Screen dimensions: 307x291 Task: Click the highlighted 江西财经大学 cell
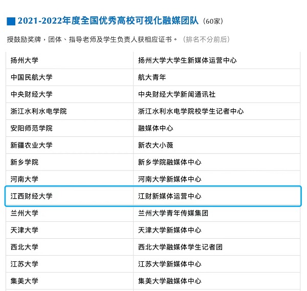pyautogui.click(x=32, y=196)
